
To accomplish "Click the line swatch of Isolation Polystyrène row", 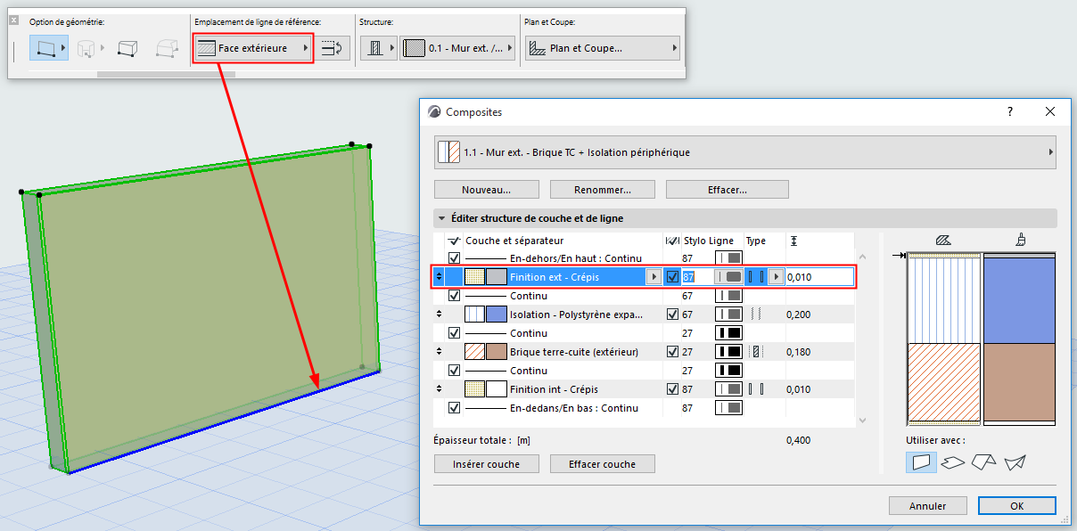I will (x=729, y=315).
